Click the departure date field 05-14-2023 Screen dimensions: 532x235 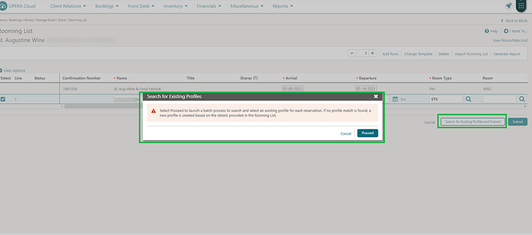coord(366,88)
